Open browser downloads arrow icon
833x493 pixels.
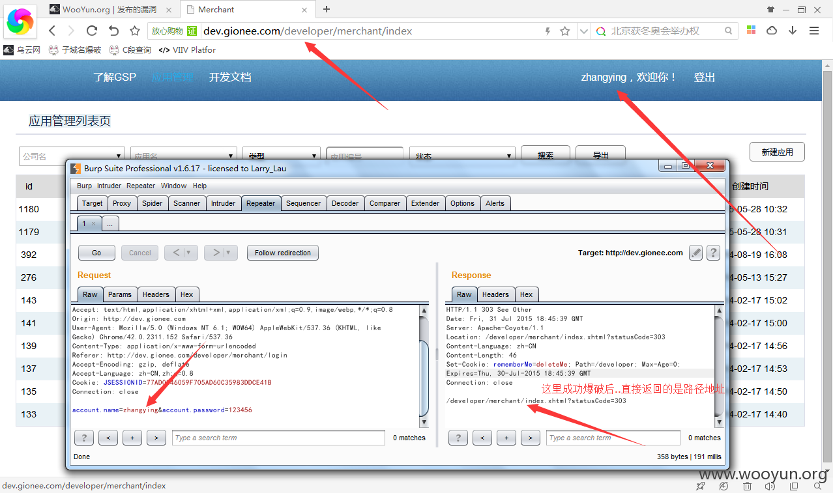(793, 31)
